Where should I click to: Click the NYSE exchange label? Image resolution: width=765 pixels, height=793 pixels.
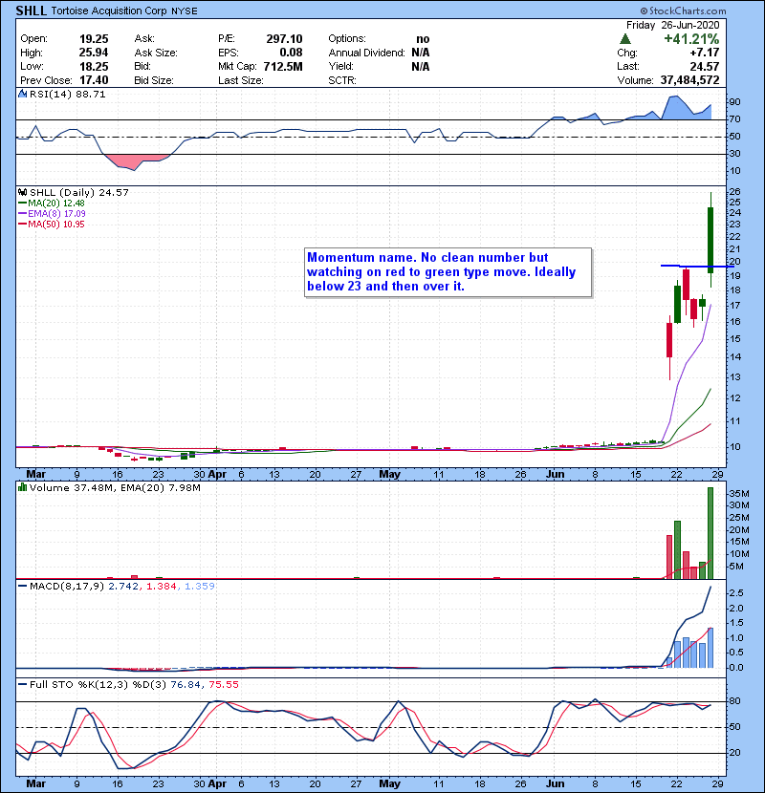pyautogui.click(x=185, y=11)
